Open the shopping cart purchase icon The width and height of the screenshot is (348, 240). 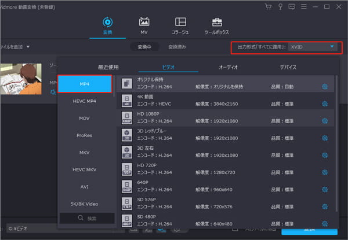tap(268, 6)
